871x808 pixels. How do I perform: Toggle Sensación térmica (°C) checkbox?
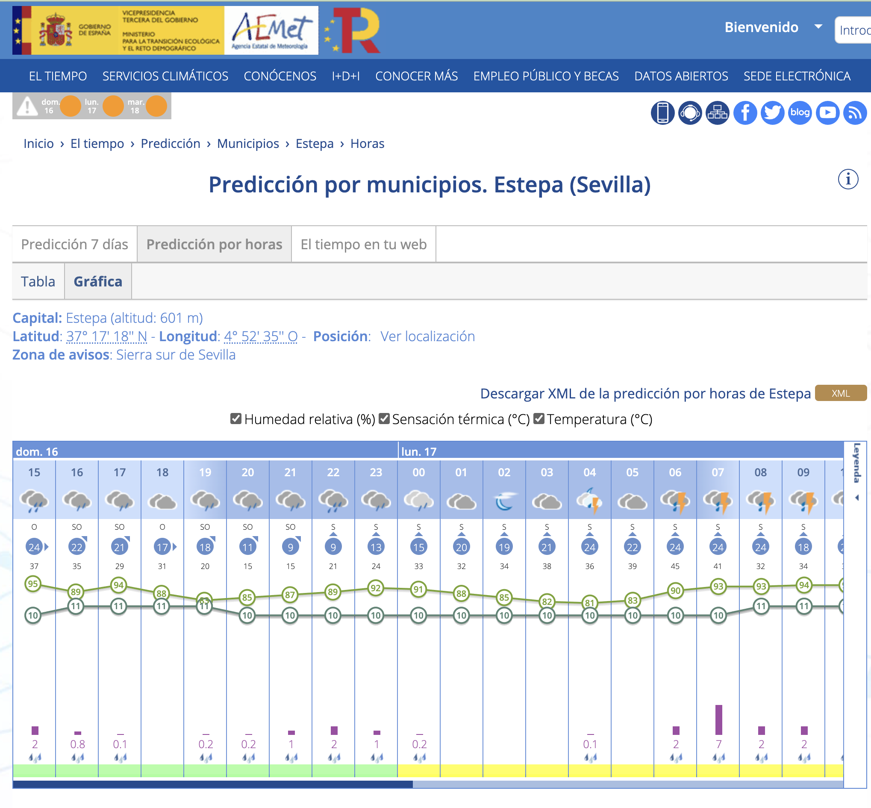click(384, 419)
